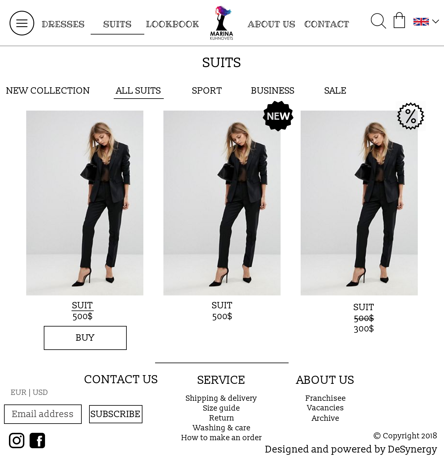This screenshot has height=459, width=444.
Task: Click the NEW badge on second suit
Action: [x=278, y=116]
